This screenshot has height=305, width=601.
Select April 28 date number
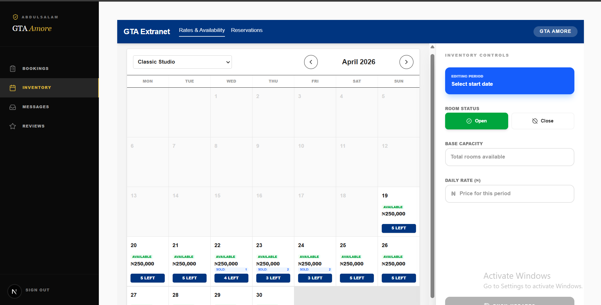[176, 295]
